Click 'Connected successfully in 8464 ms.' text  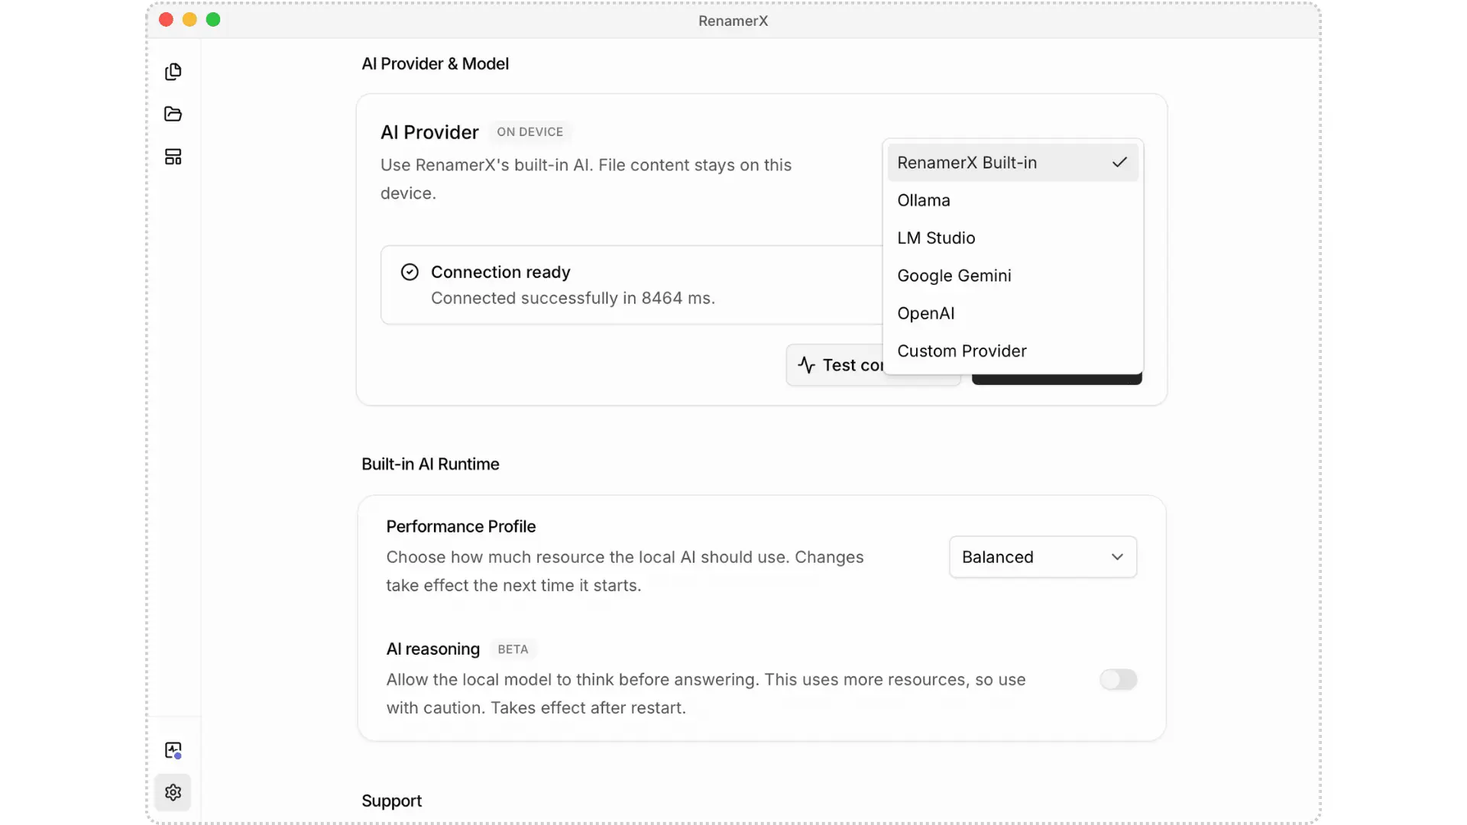[573, 298]
